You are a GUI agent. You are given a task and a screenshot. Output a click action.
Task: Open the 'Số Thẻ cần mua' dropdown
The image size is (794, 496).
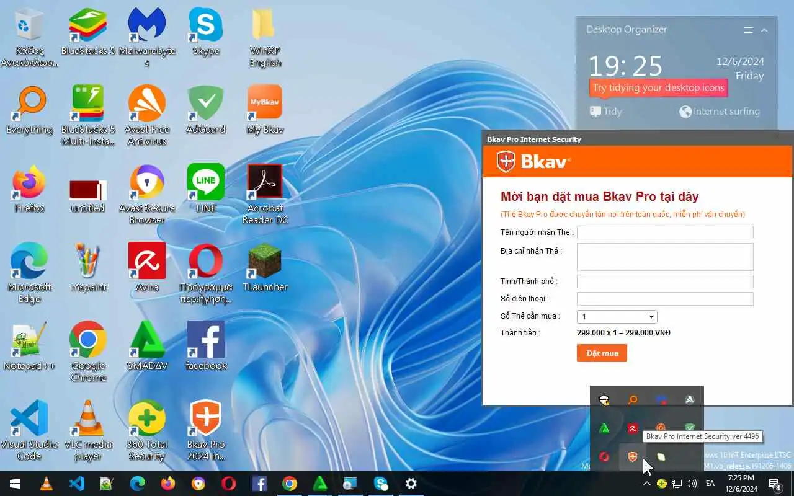(x=617, y=316)
